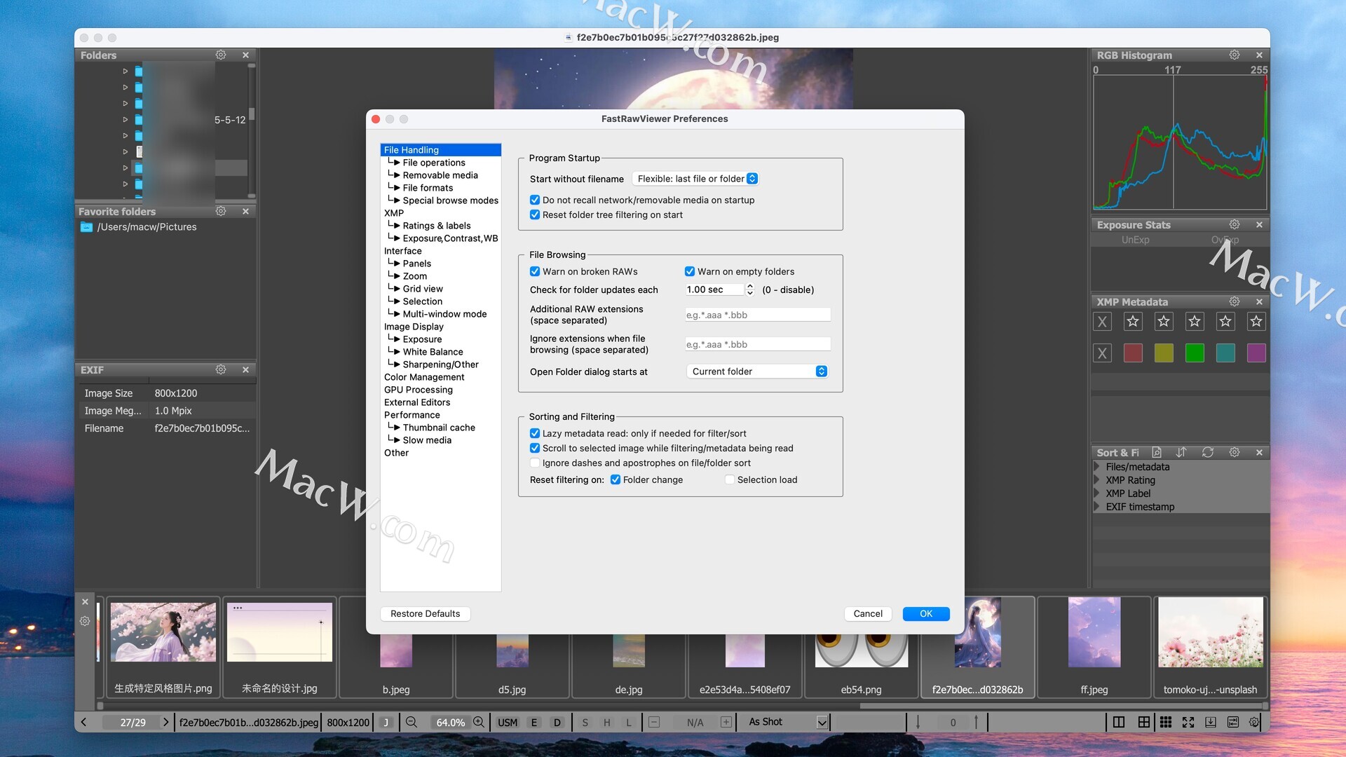
Task: Click OK to confirm preferences
Action: [x=925, y=613]
